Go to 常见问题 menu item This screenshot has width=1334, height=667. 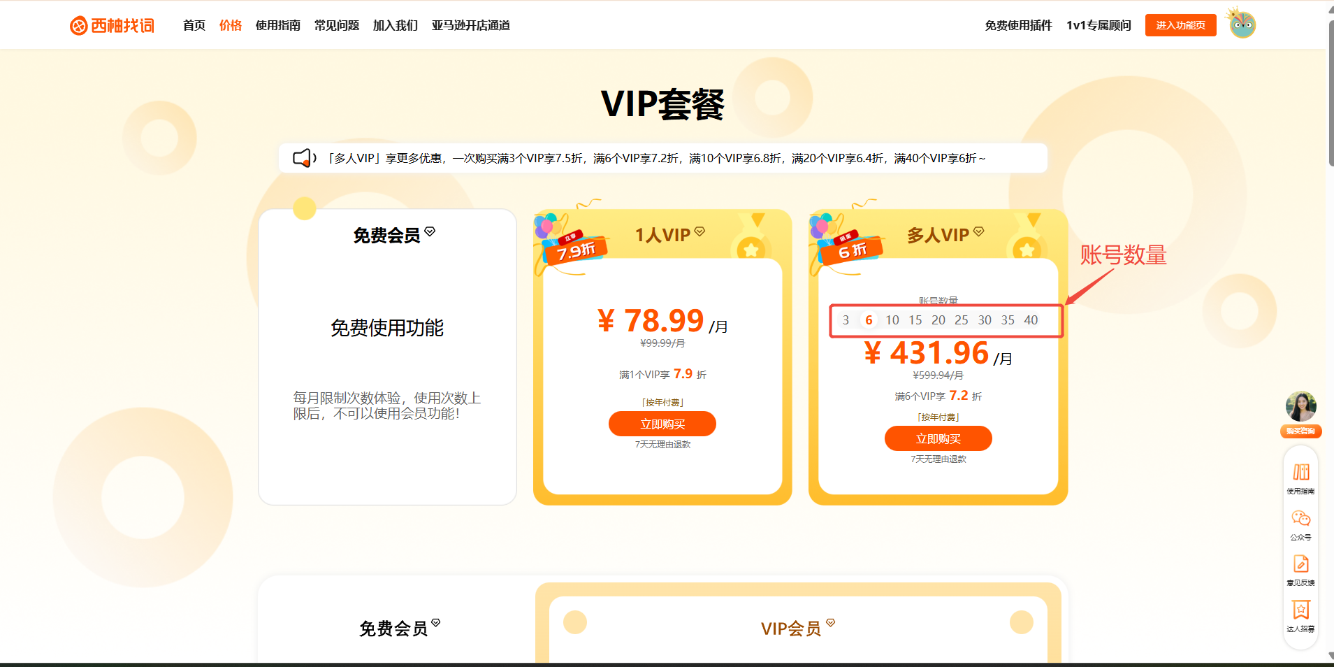point(337,25)
